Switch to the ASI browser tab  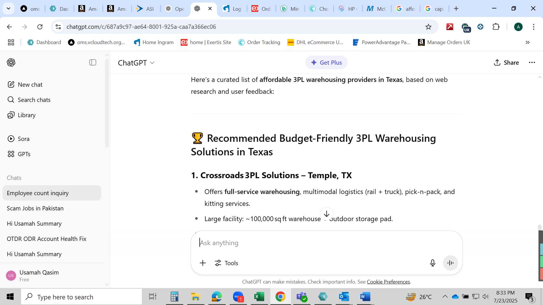(x=146, y=9)
